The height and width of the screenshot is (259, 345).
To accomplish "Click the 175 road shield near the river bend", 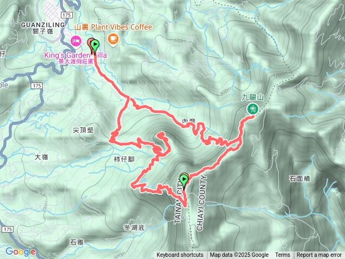I will pyautogui.click(x=37, y=85).
